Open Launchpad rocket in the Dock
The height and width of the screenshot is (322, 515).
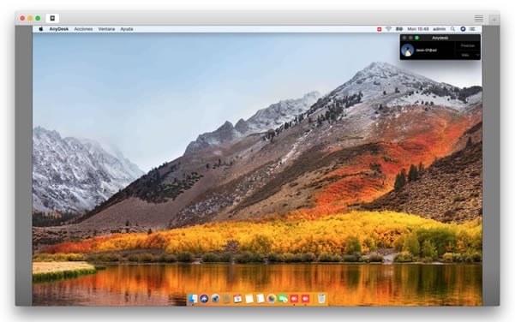pos(215,298)
